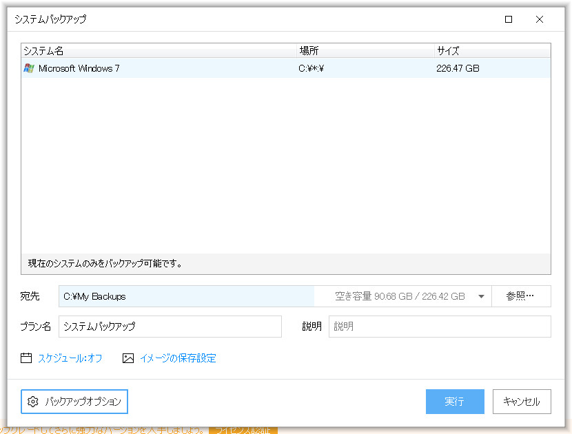Click the picture icon beside イメージの保存設定
The width and height of the screenshot is (572, 434).
(x=128, y=358)
